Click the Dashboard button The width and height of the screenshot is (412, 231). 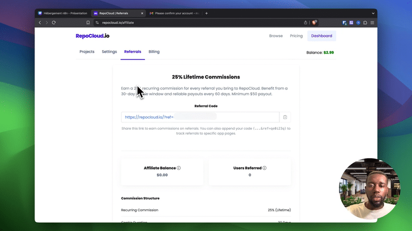click(x=322, y=36)
